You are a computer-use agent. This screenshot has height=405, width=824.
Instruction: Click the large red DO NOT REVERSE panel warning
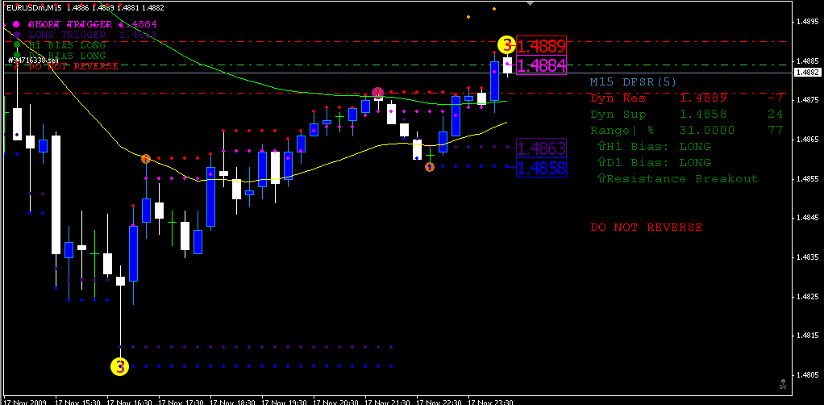tap(646, 228)
